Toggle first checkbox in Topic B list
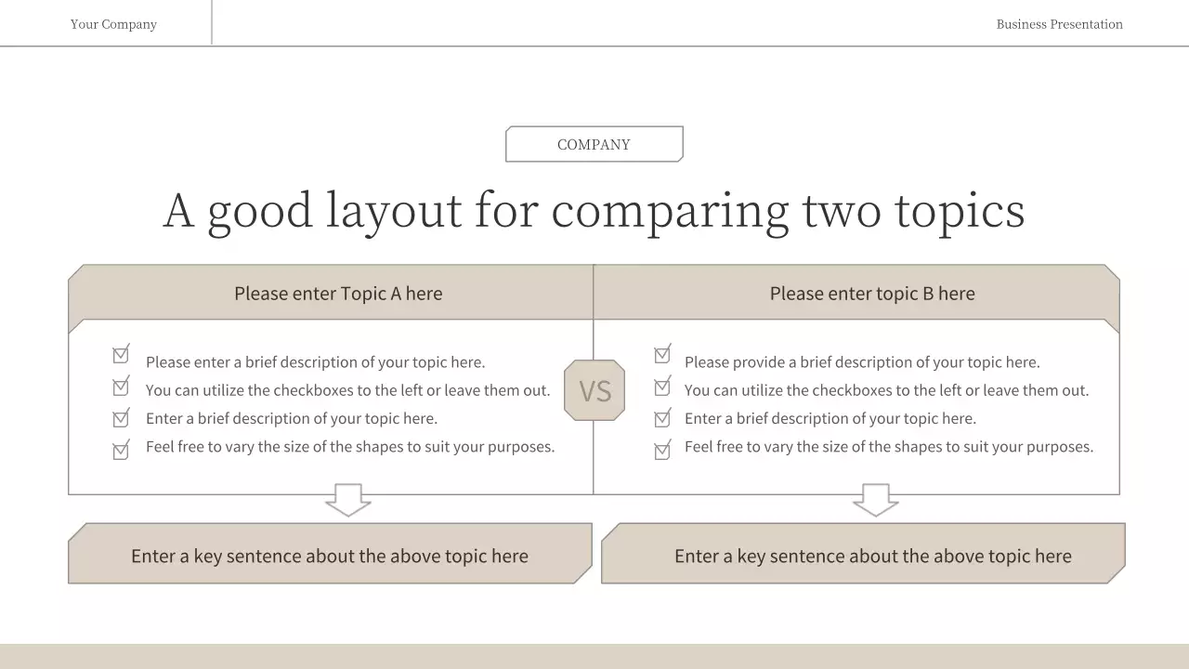 point(662,355)
